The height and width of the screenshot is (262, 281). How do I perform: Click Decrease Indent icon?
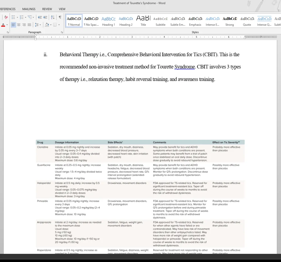click(40, 17)
